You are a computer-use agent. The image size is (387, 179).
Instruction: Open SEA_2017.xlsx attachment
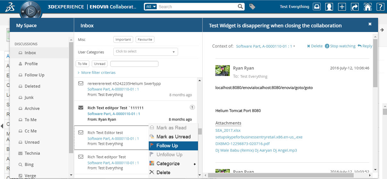(x=228, y=130)
